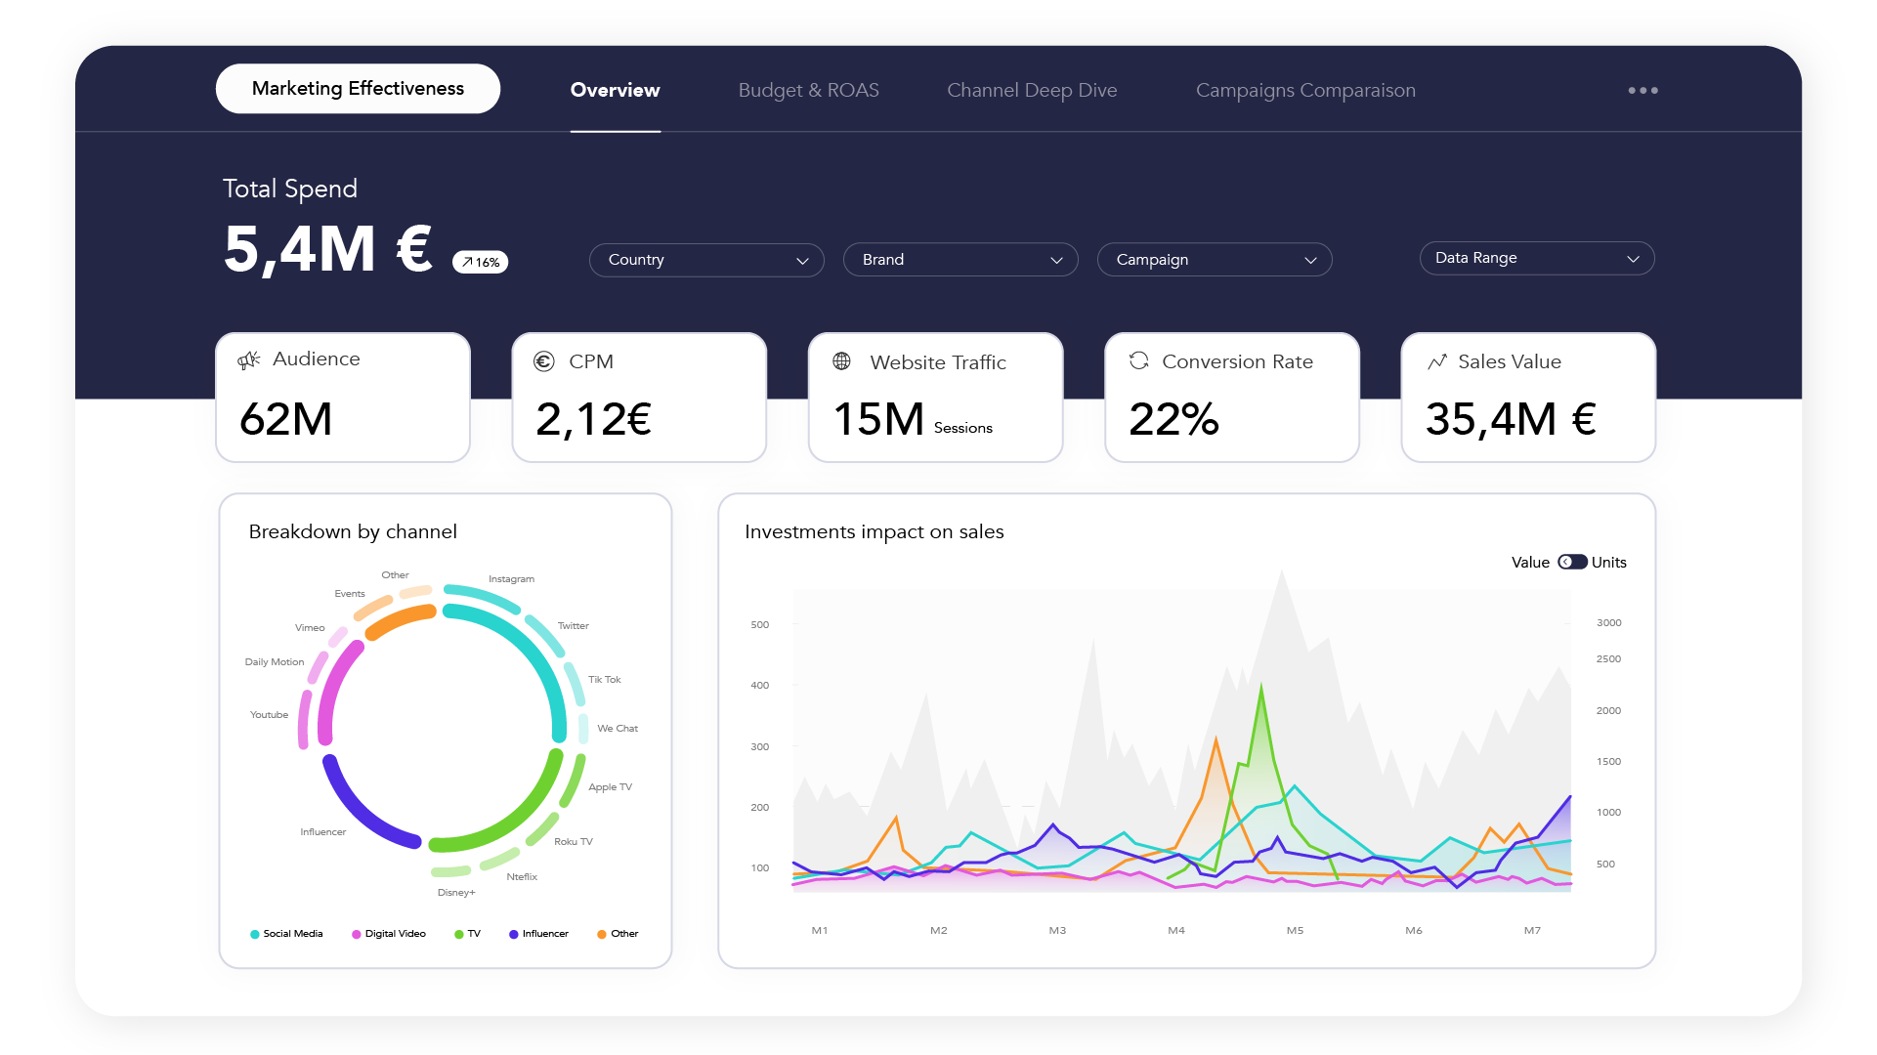Click the Audience megaphone icon
1877x1055 pixels.
click(x=248, y=360)
